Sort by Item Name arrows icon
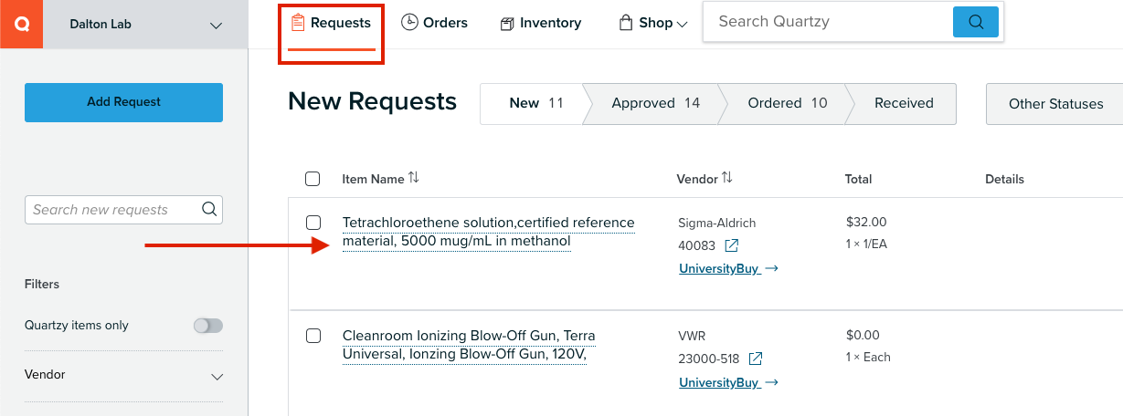This screenshot has height=416, width=1123. (414, 178)
